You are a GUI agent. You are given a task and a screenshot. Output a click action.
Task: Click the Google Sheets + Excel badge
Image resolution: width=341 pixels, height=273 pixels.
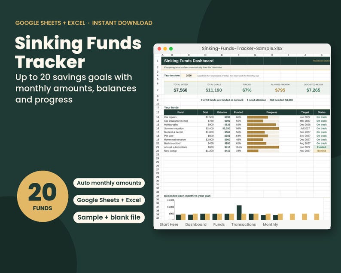coord(109,200)
